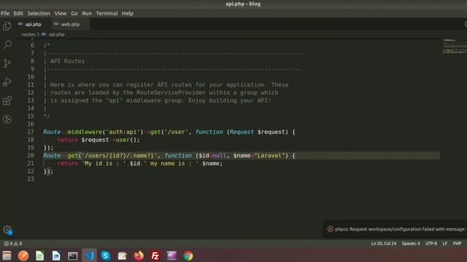Click the Visual Studio Code taskbar icon
The image size is (467, 262).
(89, 255)
